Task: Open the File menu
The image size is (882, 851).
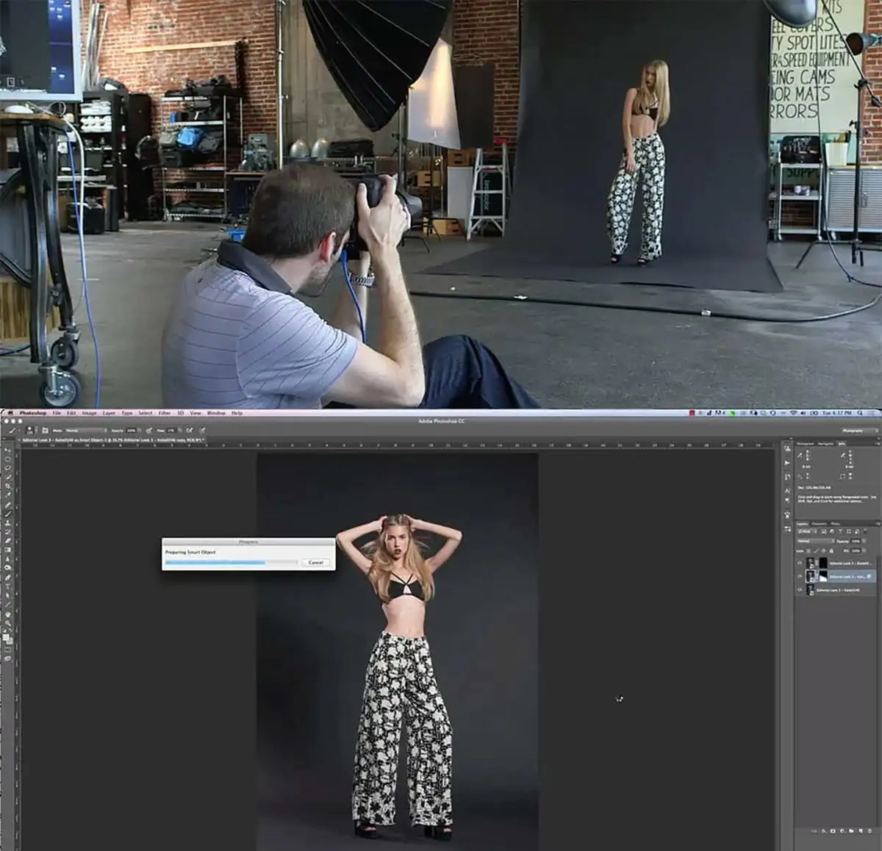Action: 57,413
